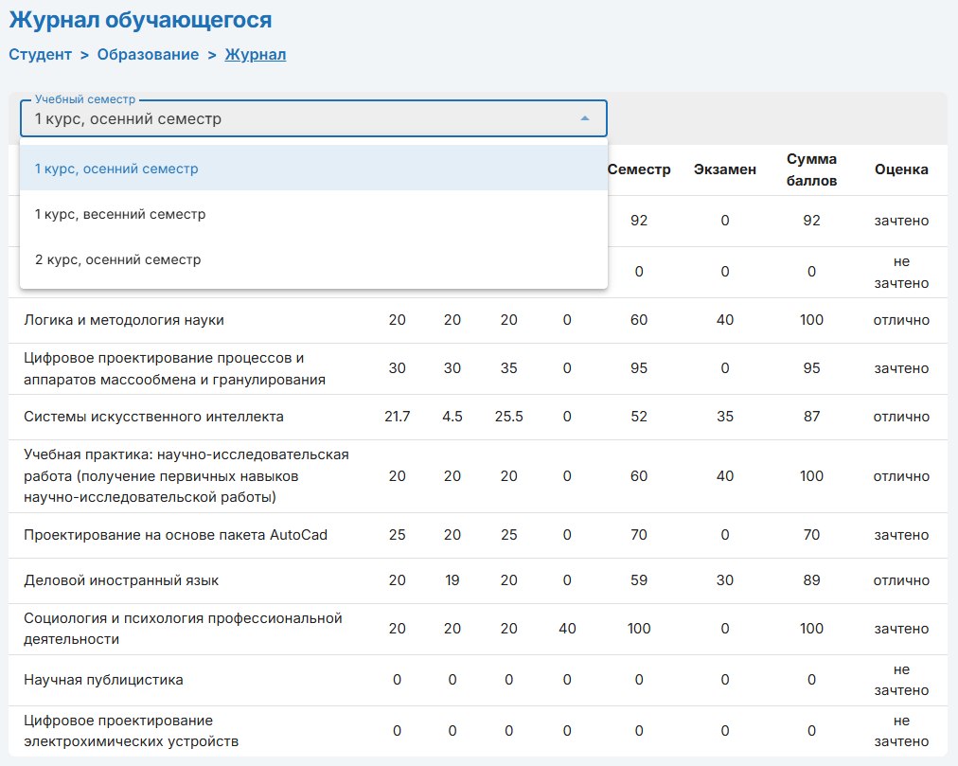
Task: Click the dropdown arrow in Учебный семестр field
Action: pos(585,118)
